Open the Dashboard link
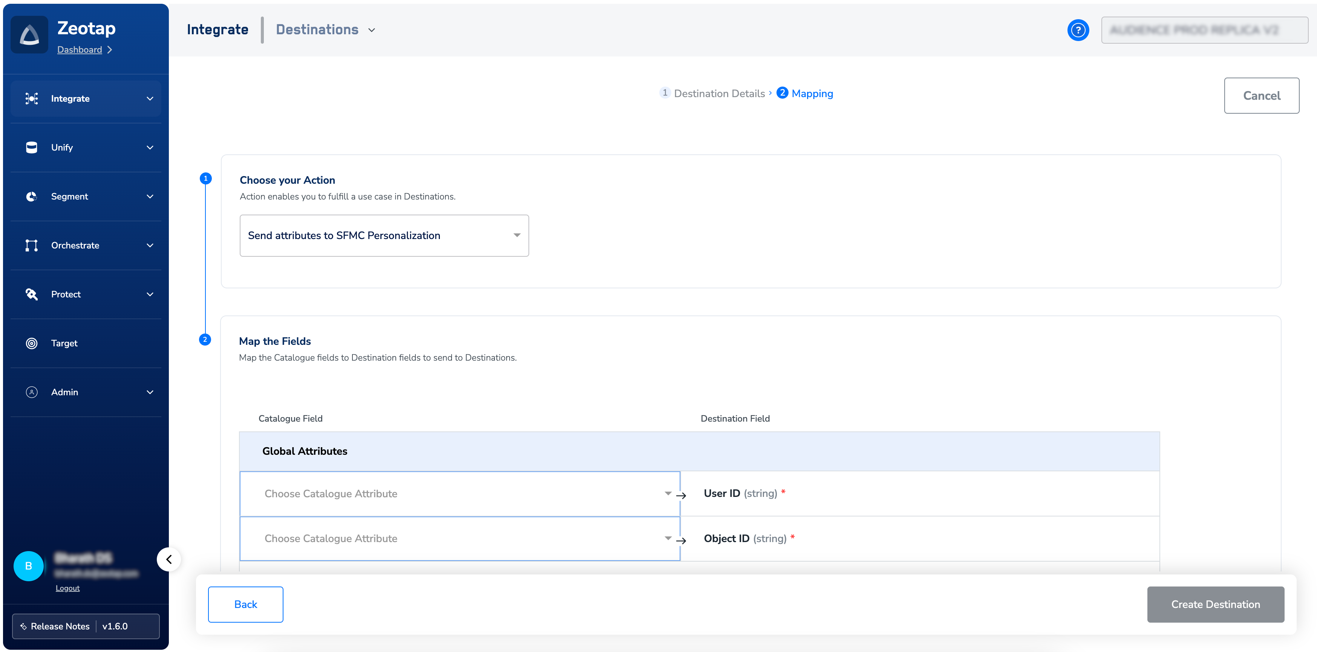Screen dimensions: 1317x652 (x=79, y=50)
